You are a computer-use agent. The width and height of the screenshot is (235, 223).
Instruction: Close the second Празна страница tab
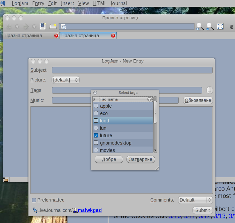pos(113,36)
